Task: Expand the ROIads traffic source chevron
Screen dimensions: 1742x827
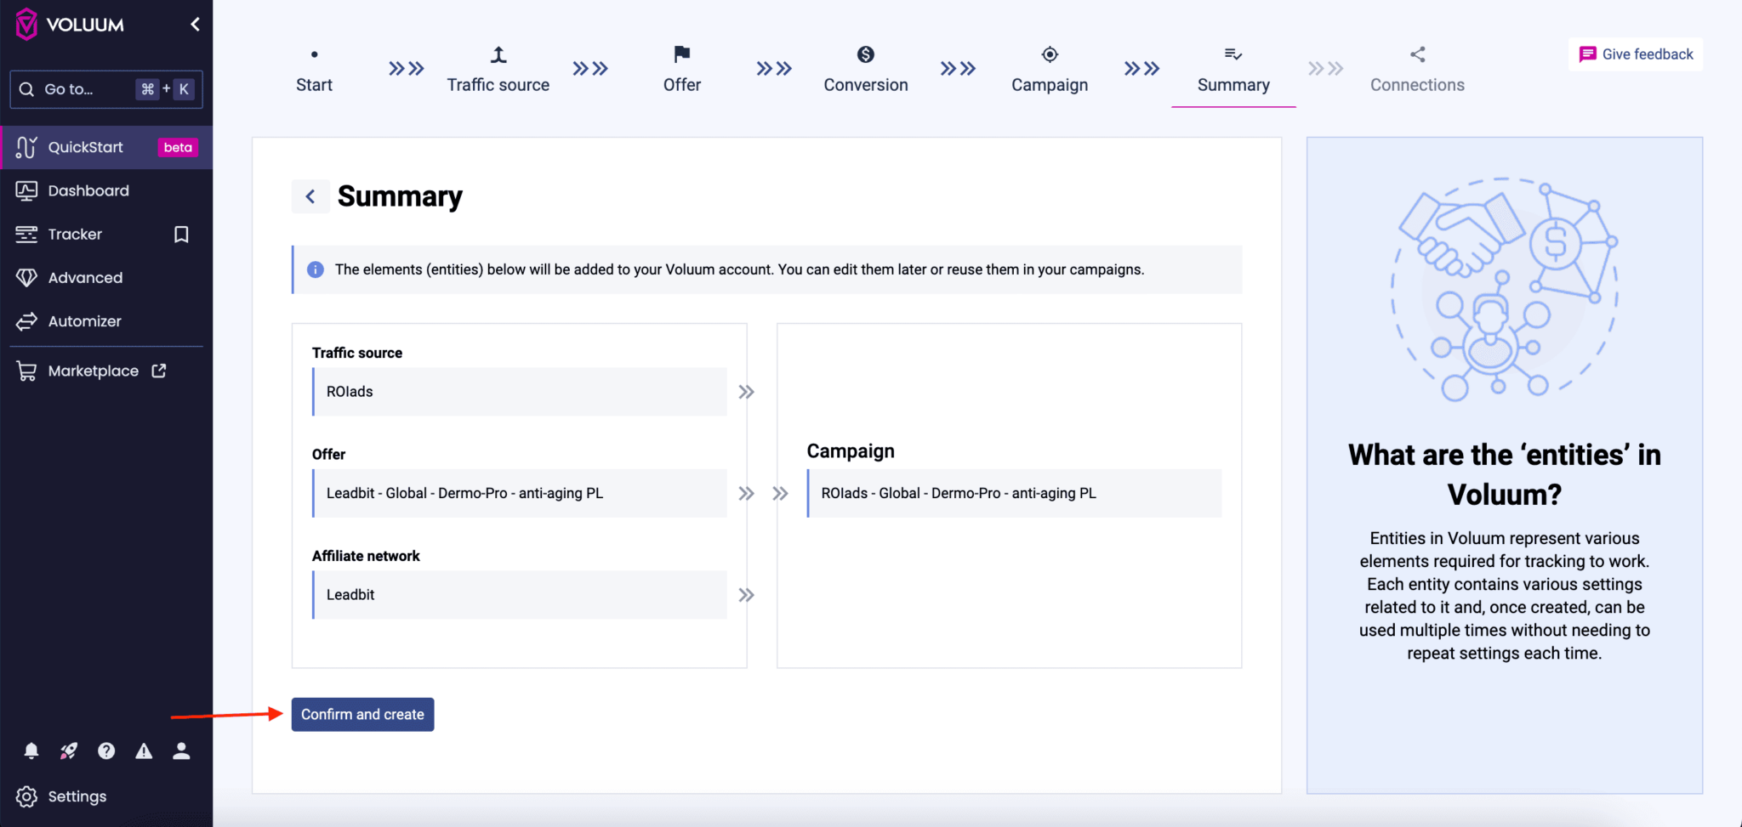Action: click(747, 392)
